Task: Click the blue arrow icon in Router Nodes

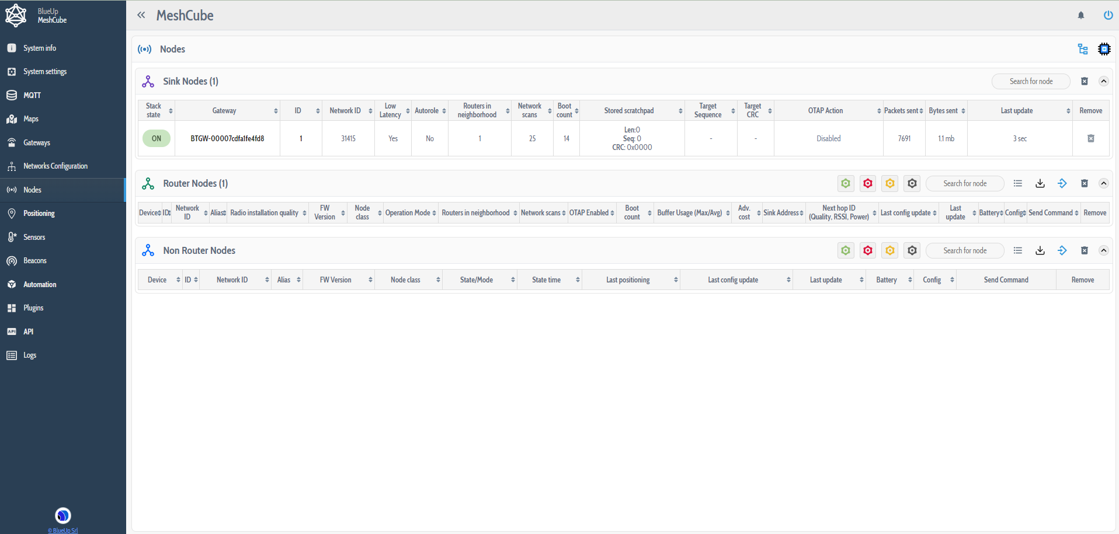Action: 1062,183
